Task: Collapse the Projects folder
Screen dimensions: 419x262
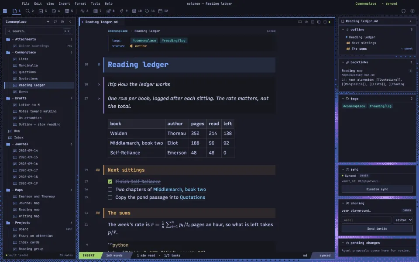Action: 13,223
